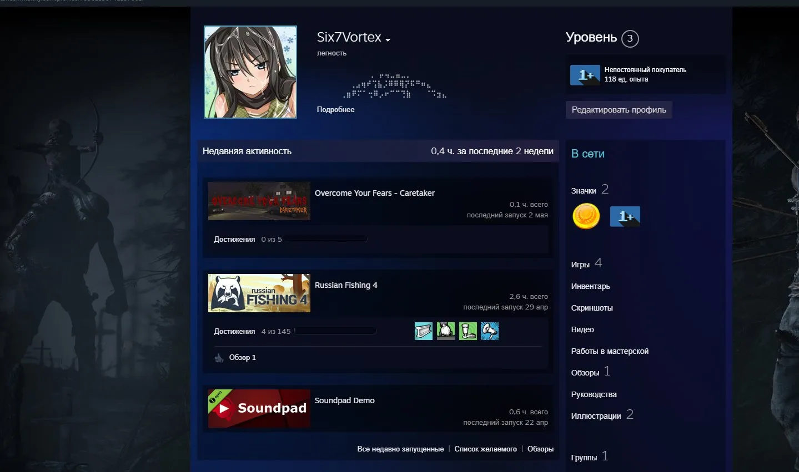Screen dimensions: 799x472
Task: Open the Russian Fishing 4 game banner
Action: pyautogui.click(x=259, y=293)
